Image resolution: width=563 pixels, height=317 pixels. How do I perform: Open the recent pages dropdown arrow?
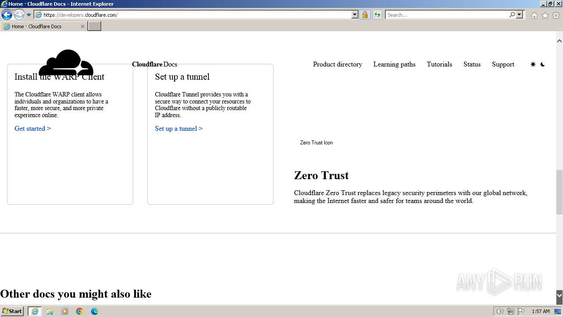[29, 15]
